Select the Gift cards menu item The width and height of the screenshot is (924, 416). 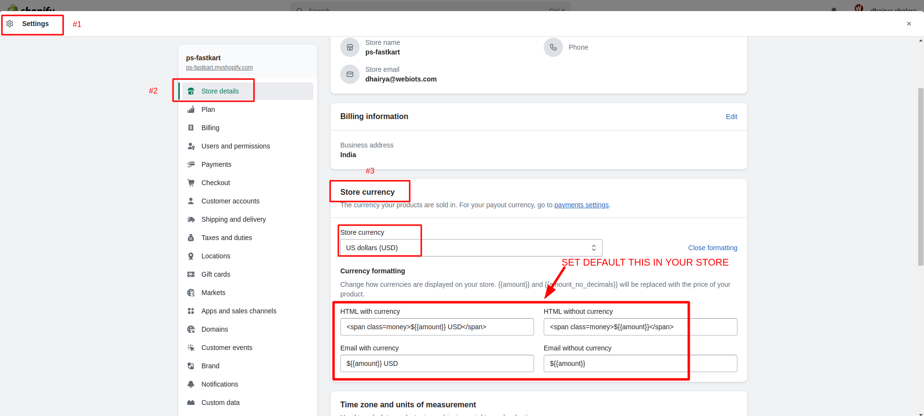215,274
